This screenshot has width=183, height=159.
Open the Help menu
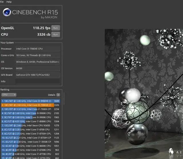pyautogui.click(x=9, y=2)
